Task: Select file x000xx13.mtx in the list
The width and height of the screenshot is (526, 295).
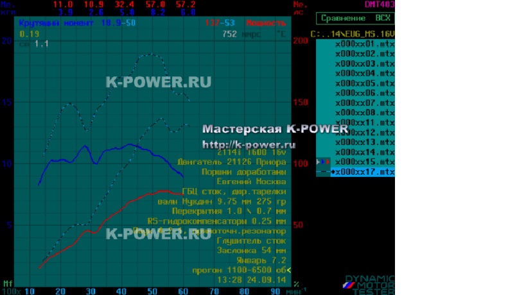Action: 365,142
